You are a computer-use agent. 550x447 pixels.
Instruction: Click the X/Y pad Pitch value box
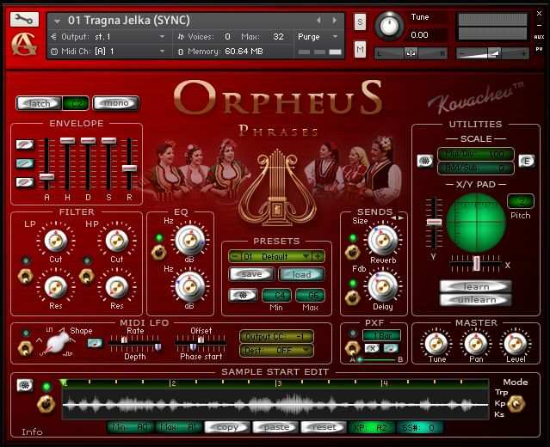(521, 201)
